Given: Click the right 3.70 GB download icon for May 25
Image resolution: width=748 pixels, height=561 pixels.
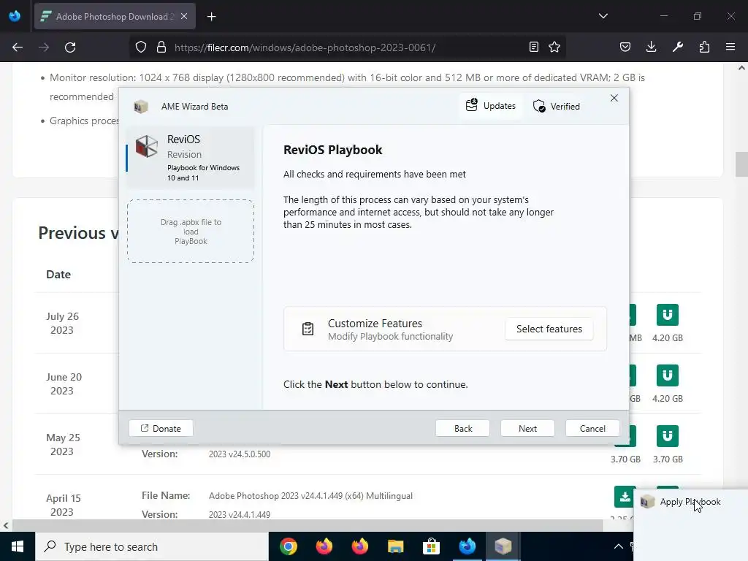Looking at the screenshot, I should click(x=668, y=436).
